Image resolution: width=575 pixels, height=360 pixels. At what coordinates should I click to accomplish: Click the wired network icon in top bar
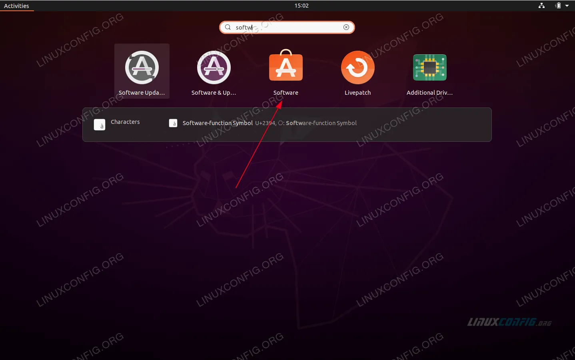(x=541, y=6)
